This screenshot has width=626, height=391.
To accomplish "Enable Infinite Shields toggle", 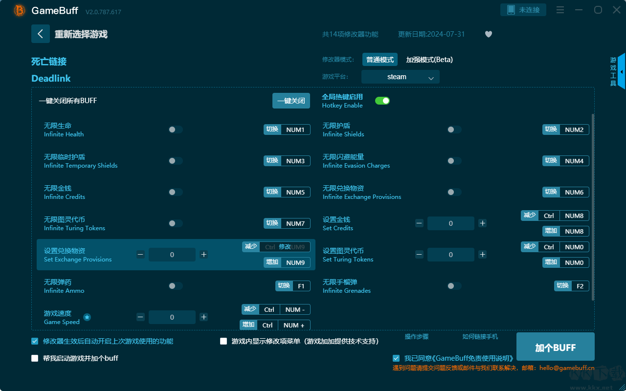I will (x=454, y=130).
